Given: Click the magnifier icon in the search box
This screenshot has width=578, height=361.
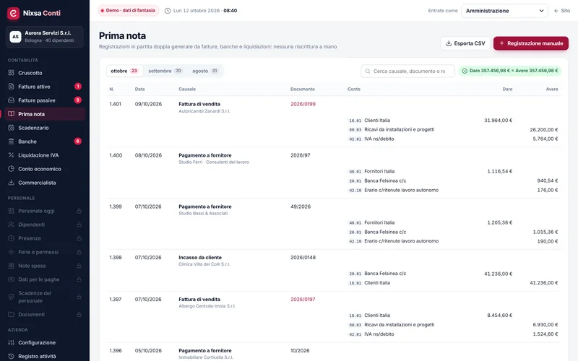Looking at the screenshot, I should [x=368, y=71].
